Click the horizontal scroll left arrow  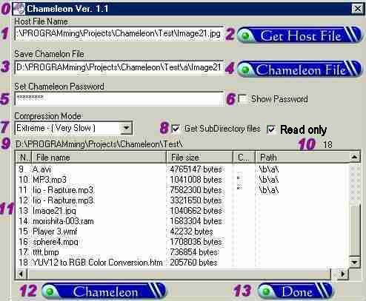pyautogui.click(x=21, y=274)
